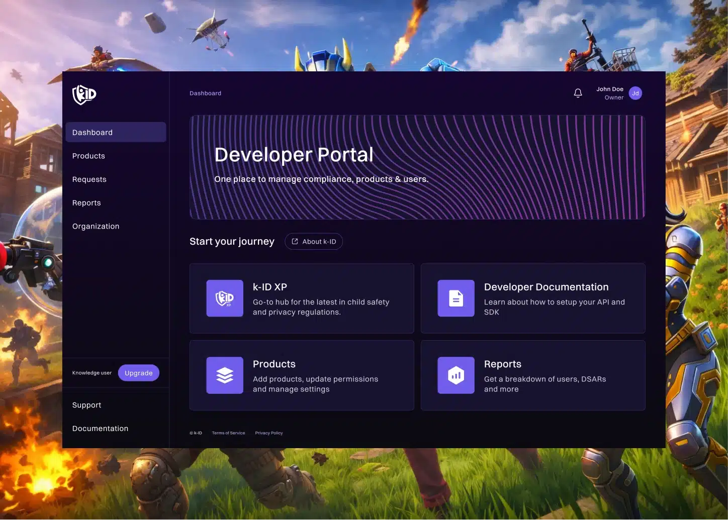Viewport: 728px width, 520px height.
Task: Click the Dashboard breadcrumb at top
Action: (x=205, y=93)
